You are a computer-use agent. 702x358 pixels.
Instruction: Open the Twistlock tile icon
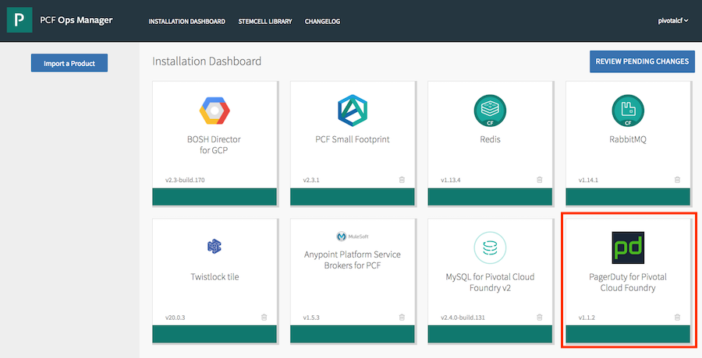(214, 247)
